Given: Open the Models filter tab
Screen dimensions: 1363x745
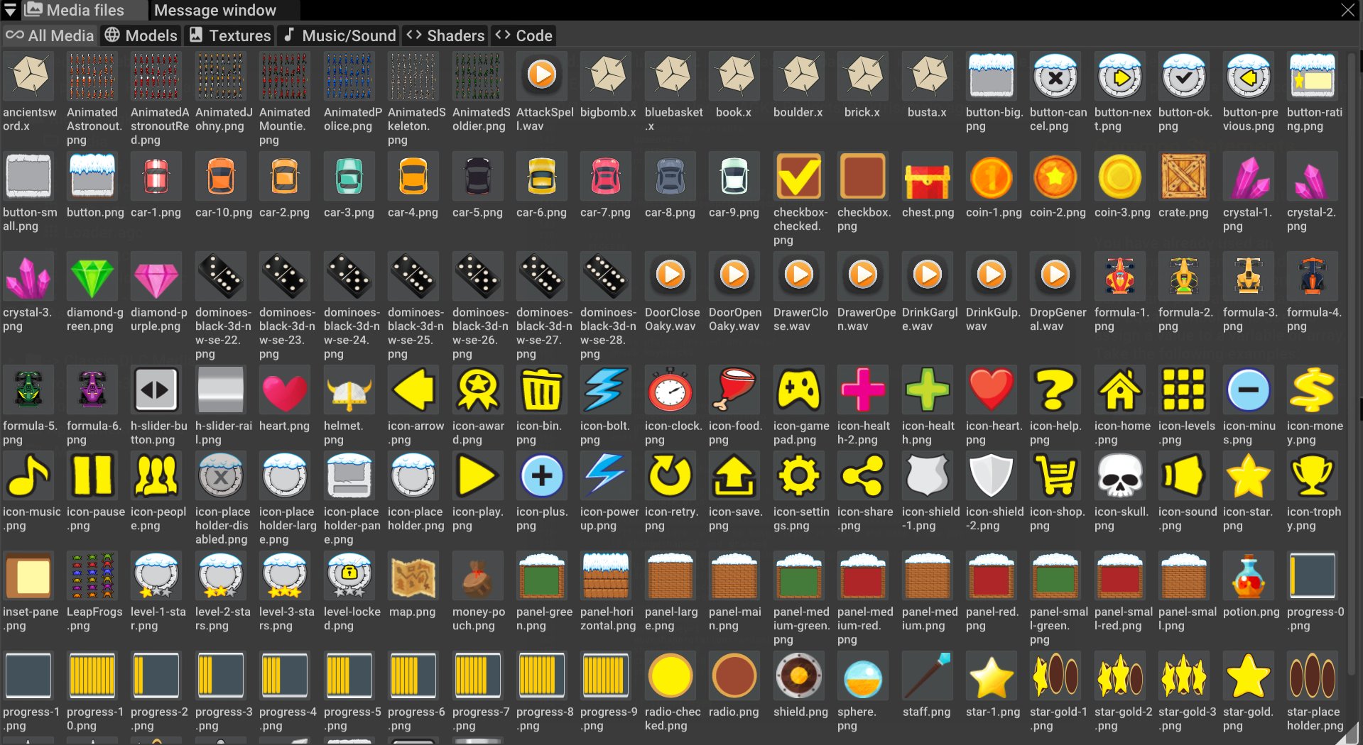Looking at the screenshot, I should (x=140, y=35).
